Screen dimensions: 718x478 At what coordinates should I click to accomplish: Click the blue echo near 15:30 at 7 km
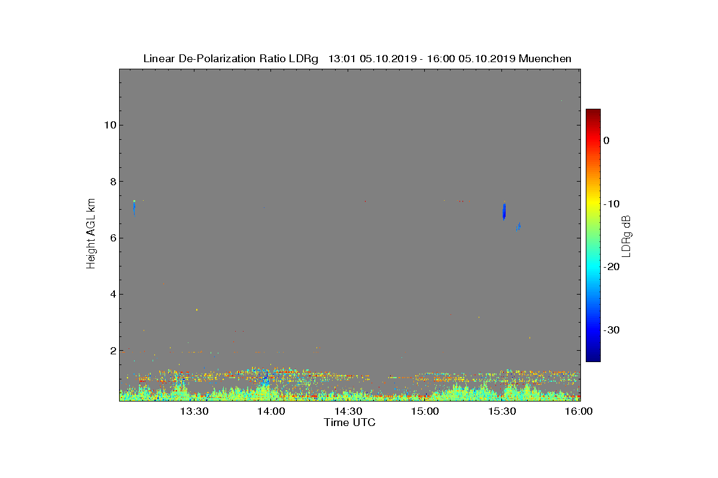[x=504, y=211]
